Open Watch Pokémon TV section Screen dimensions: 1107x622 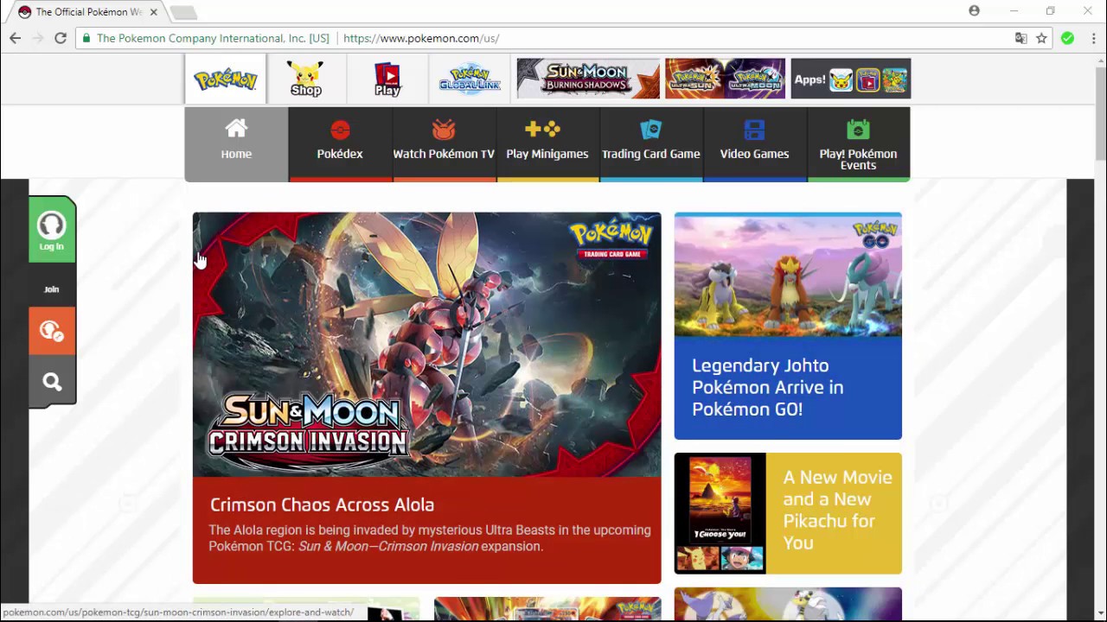point(444,143)
